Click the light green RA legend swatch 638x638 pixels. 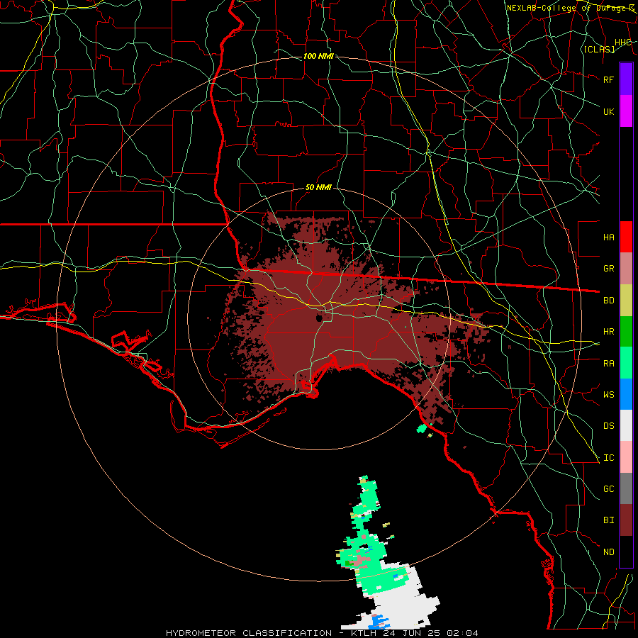click(x=626, y=363)
